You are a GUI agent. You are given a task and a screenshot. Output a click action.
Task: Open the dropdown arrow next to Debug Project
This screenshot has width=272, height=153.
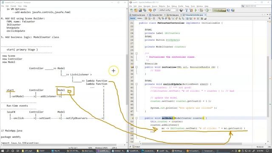point(204,10)
